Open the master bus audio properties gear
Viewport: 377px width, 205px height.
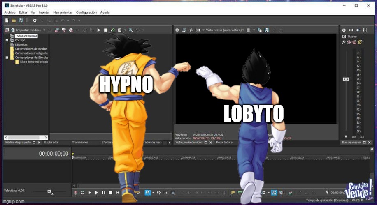click(x=344, y=30)
